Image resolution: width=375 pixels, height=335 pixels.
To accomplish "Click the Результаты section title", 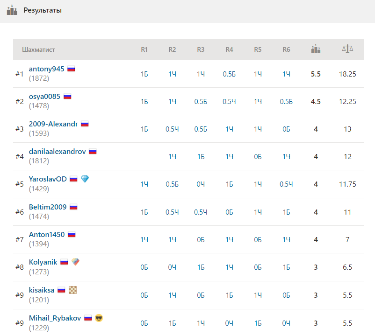I will click(x=43, y=10).
